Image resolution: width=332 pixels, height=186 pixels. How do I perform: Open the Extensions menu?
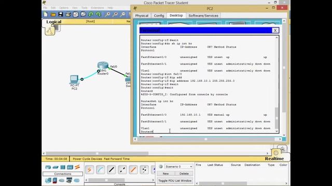(x=98, y=8)
